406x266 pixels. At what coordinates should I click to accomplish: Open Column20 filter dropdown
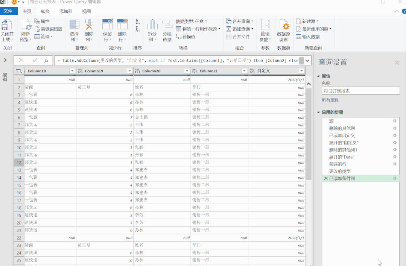click(x=187, y=71)
